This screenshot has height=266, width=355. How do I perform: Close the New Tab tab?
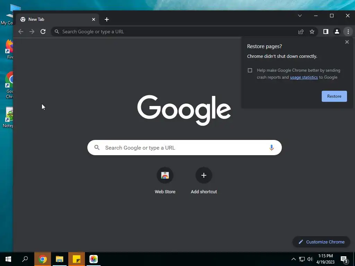coord(94,19)
